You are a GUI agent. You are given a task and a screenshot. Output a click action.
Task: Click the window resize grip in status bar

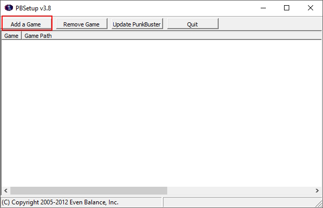click(319, 204)
